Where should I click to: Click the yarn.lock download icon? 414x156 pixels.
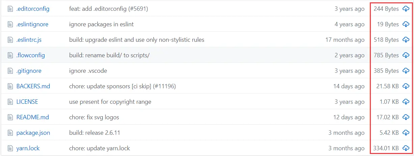click(x=406, y=148)
